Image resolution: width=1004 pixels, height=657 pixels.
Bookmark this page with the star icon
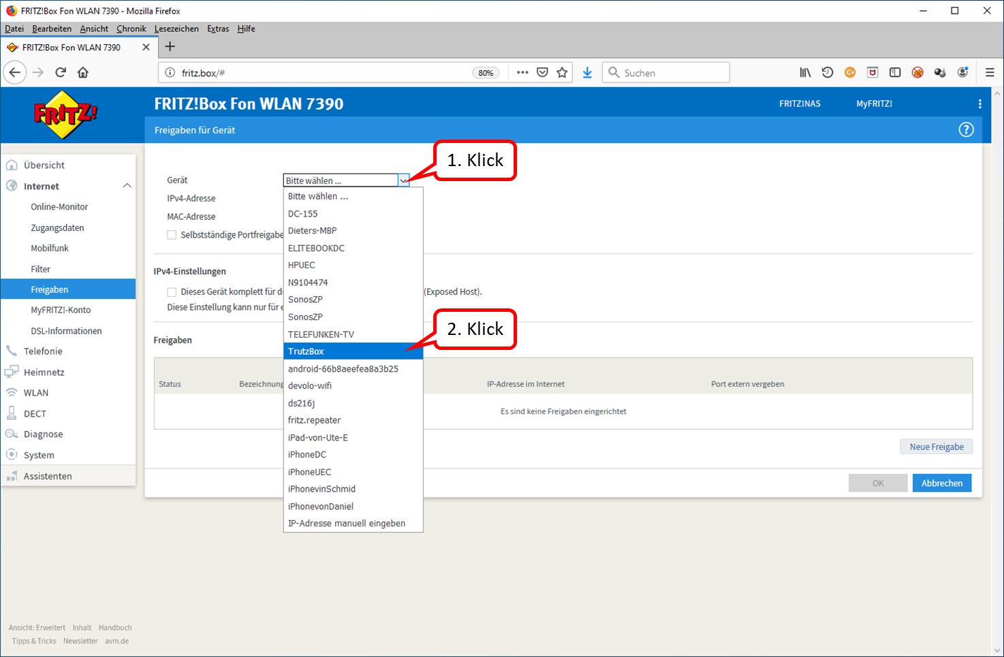(x=562, y=72)
